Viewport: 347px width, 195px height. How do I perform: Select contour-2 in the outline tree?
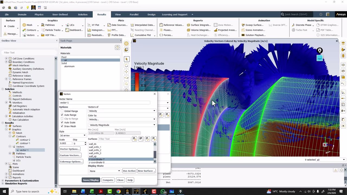(25, 140)
